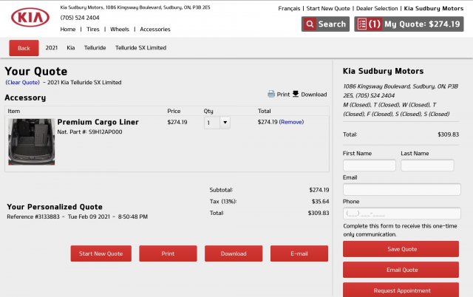The height and width of the screenshot is (297, 473).
Task: Open the Tires menu item
Action: (93, 30)
